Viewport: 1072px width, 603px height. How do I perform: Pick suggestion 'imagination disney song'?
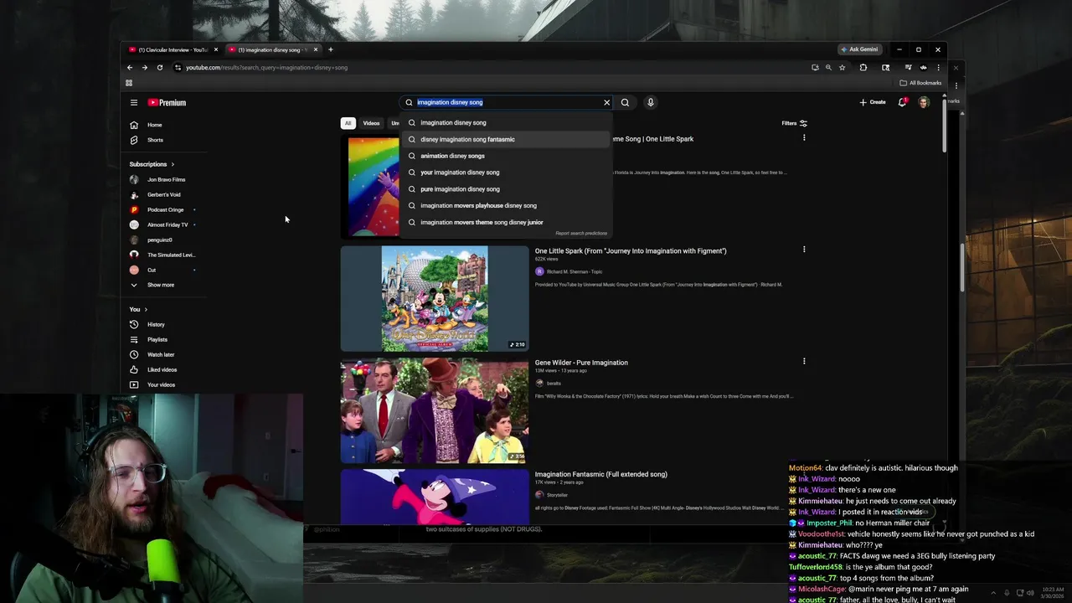[506, 122]
